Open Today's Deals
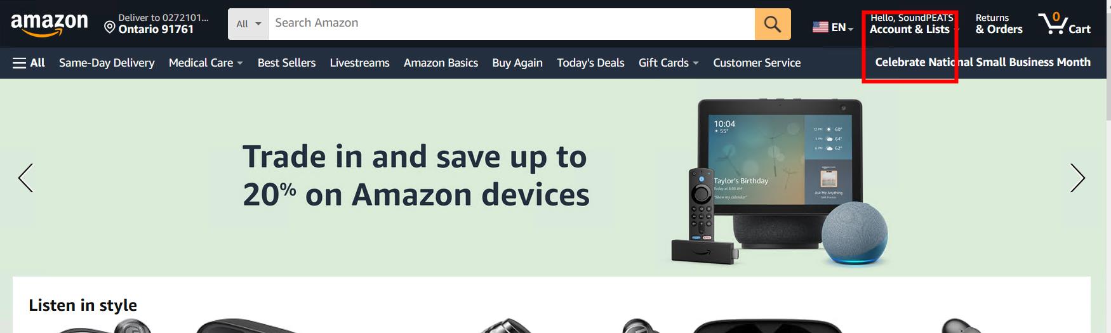 point(590,63)
